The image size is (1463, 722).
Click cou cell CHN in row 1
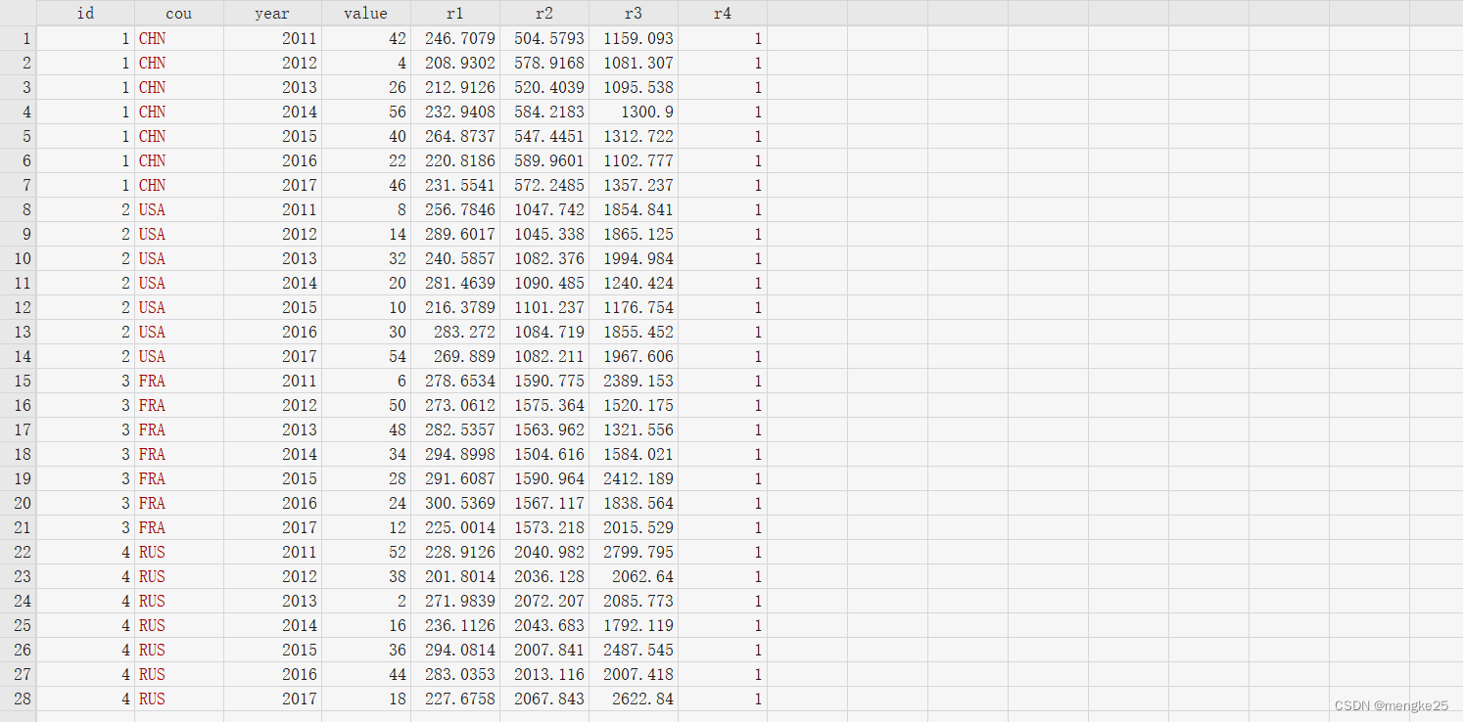[x=179, y=38]
